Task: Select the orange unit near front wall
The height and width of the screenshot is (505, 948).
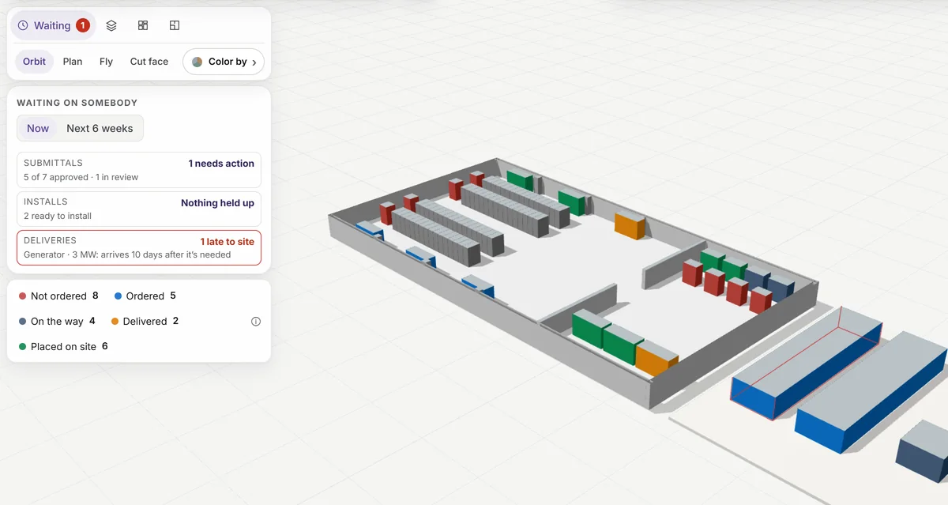Action: 656,359
